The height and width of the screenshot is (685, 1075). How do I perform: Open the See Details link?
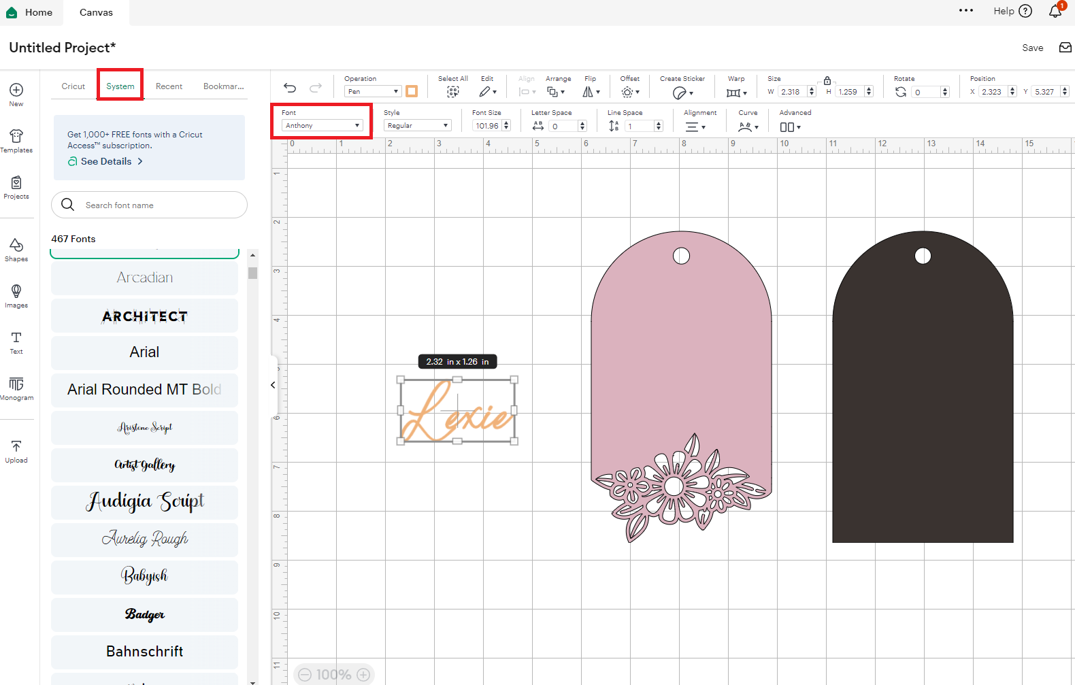(106, 161)
